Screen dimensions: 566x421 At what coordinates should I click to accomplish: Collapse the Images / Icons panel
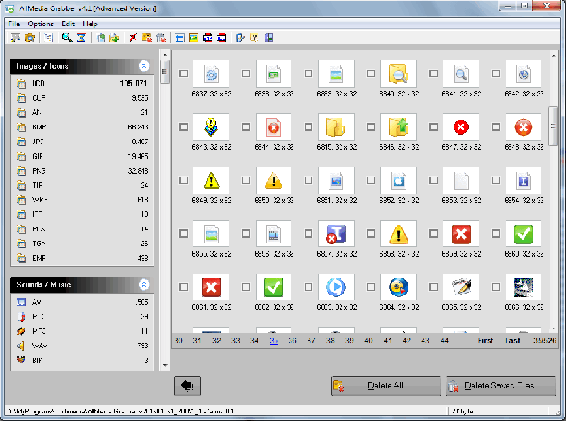[143, 66]
